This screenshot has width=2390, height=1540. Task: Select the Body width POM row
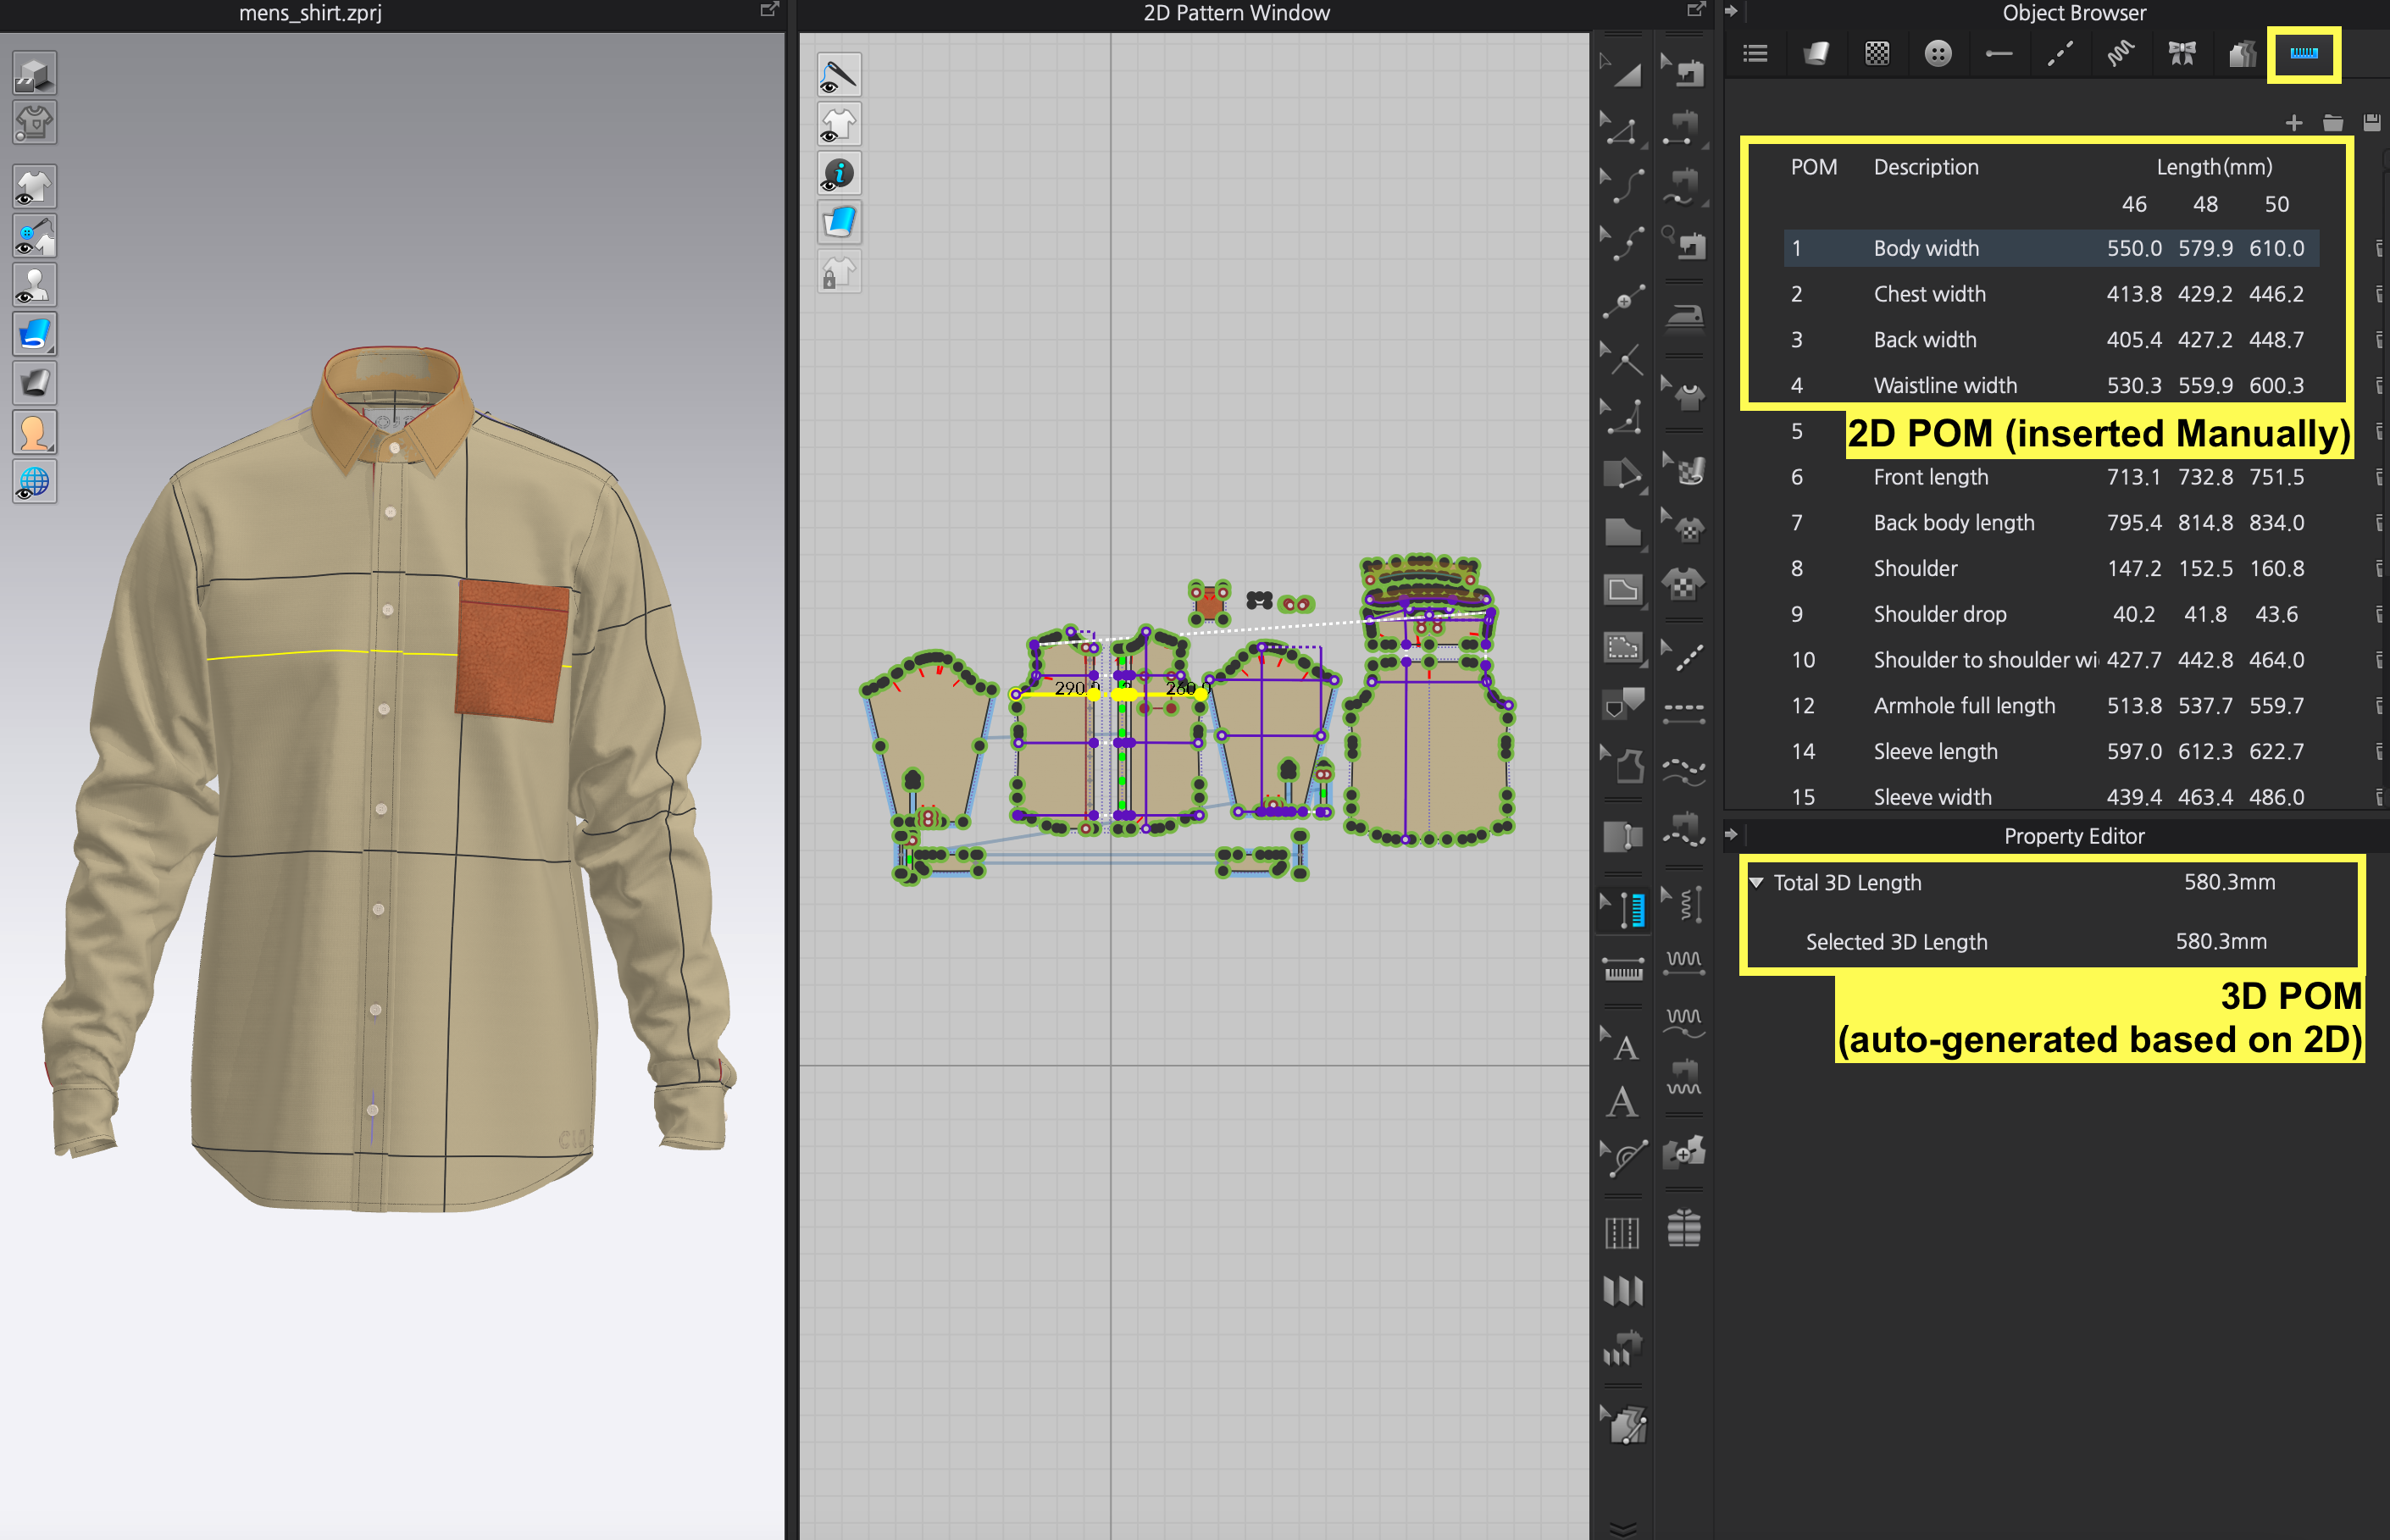tap(2050, 248)
